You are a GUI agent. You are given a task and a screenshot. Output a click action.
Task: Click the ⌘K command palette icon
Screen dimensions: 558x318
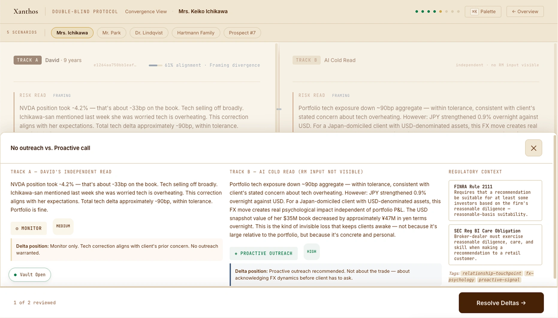[474, 11]
